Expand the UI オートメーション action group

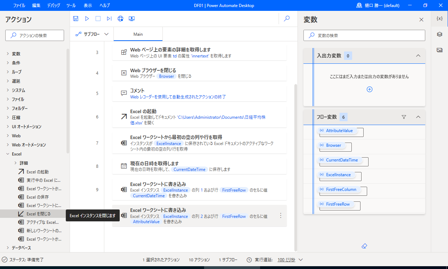click(8, 127)
